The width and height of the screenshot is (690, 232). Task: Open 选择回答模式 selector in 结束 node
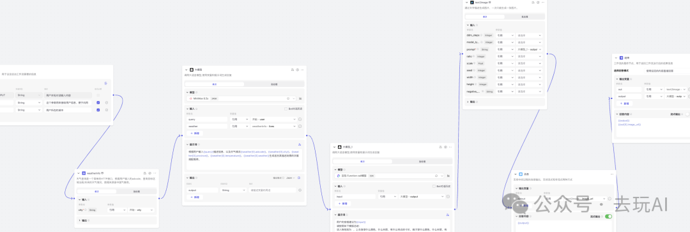pyautogui.click(x=666, y=70)
